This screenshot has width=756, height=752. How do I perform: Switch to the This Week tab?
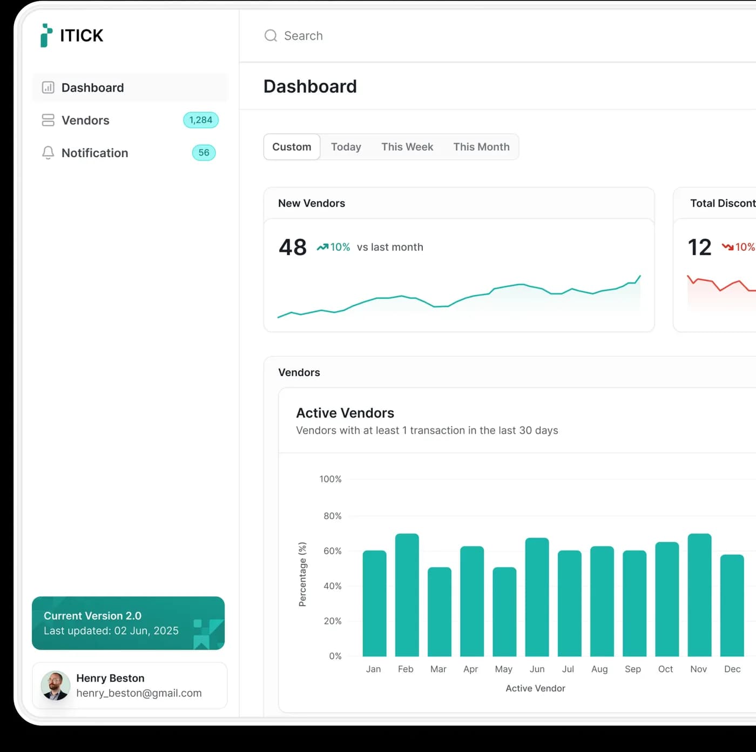click(407, 147)
